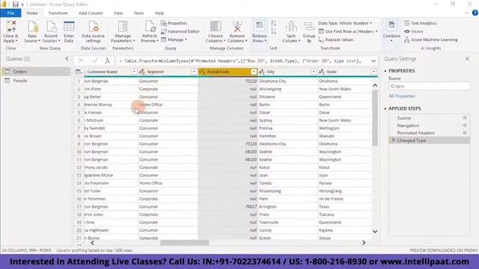
Task: Collapse the PROPERTIES section
Action: 385,71
